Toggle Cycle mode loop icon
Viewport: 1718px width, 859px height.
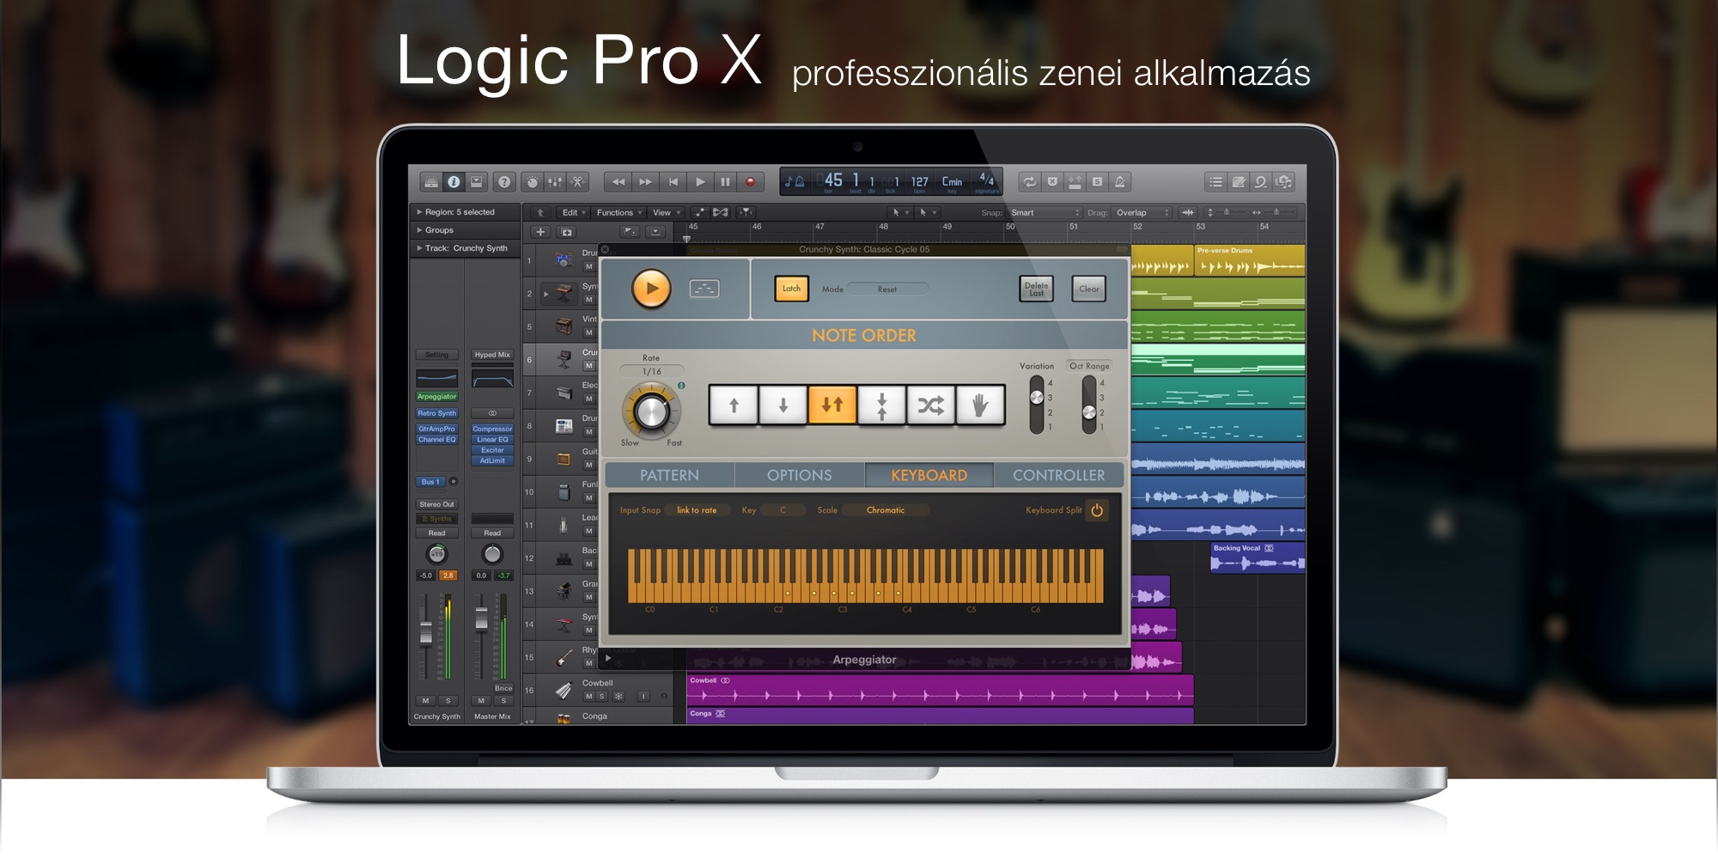(1029, 182)
